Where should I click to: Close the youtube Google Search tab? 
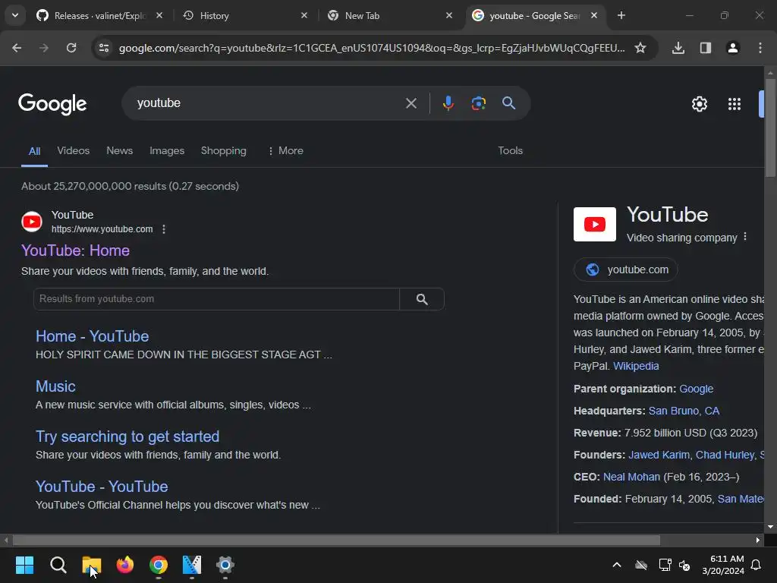(x=594, y=15)
